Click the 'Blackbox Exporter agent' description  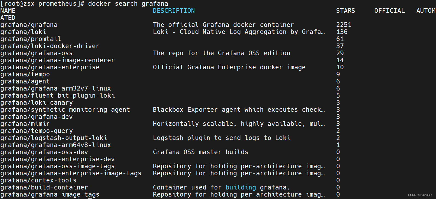(x=239, y=110)
